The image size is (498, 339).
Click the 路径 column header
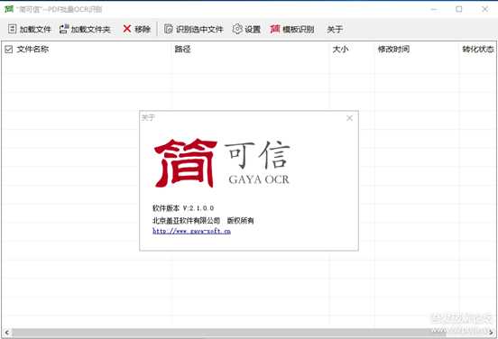[182, 50]
